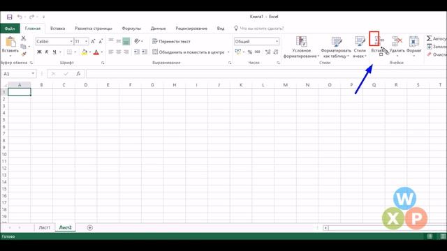Activate the Format Painter brush
The width and height of the screenshot is (447, 251).
tap(24, 54)
